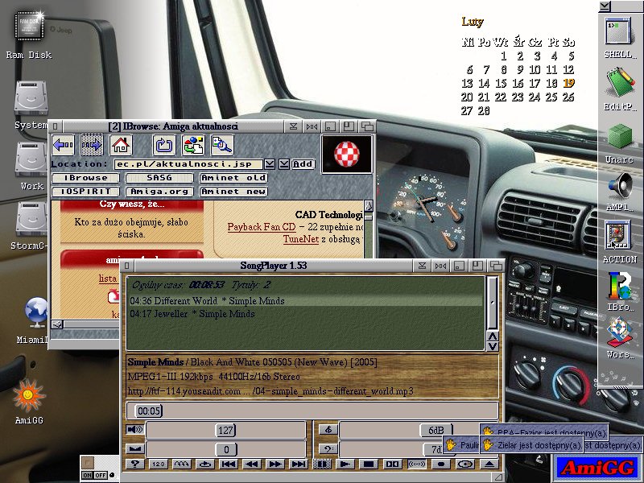Open the bookmark dropdown beside Add
Image resolution: width=644 pixels, height=483 pixels.
[284, 164]
